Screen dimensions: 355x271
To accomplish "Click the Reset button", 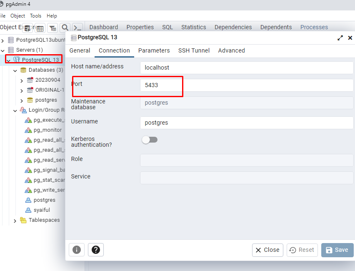I will pyautogui.click(x=302, y=250).
